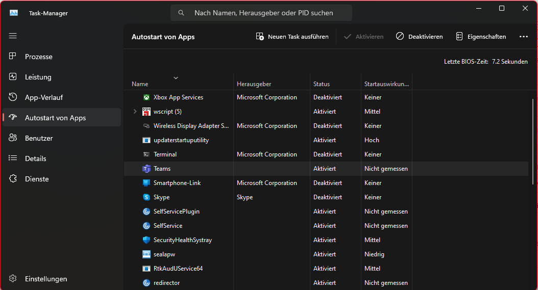Click Neuen Task ausführen button
Screen dimensions: 538x290
(x=292, y=37)
